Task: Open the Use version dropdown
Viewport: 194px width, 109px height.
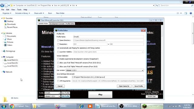Action: pyautogui.click(x=105, y=70)
